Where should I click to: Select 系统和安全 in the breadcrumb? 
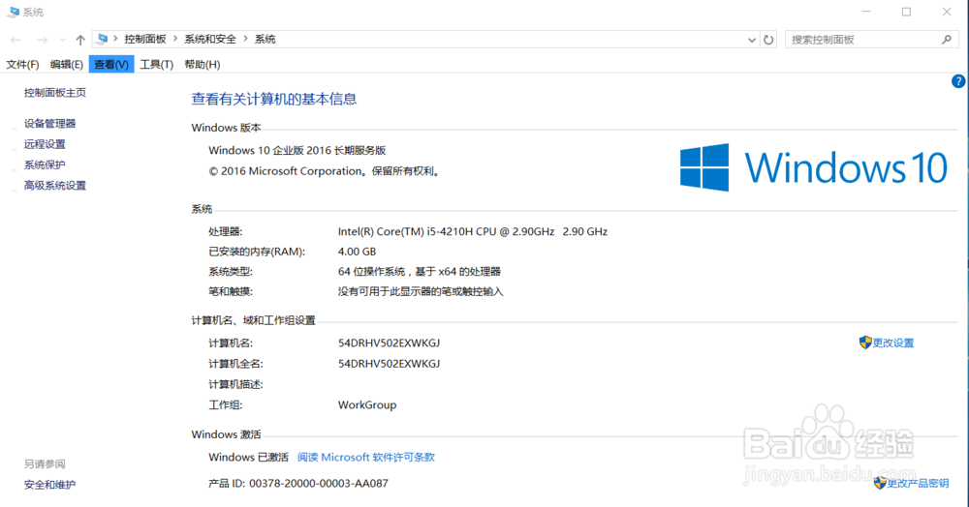[x=210, y=39]
